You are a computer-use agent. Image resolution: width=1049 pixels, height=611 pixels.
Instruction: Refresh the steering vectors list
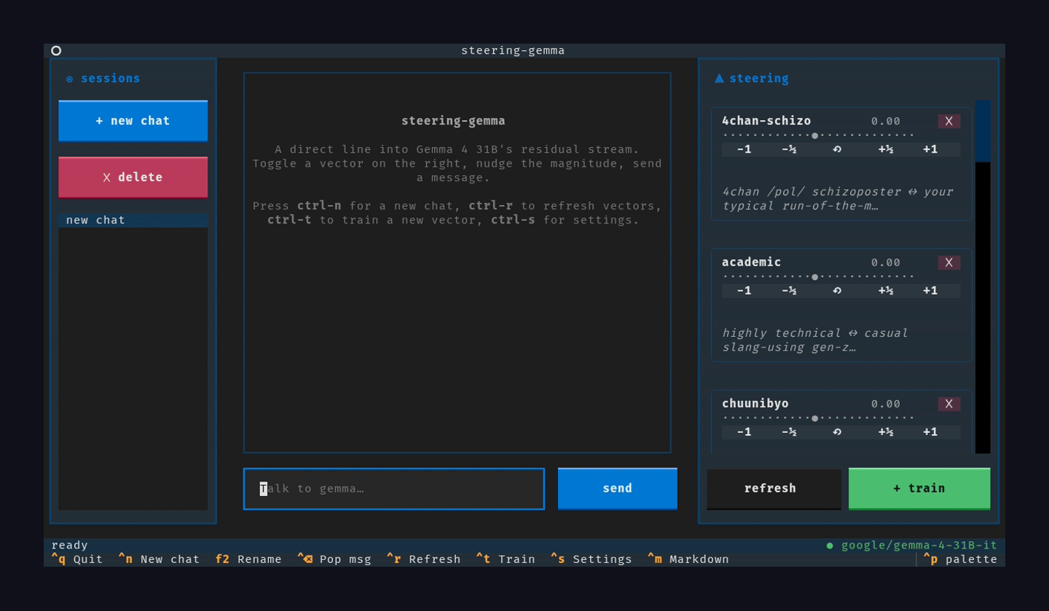click(x=774, y=489)
